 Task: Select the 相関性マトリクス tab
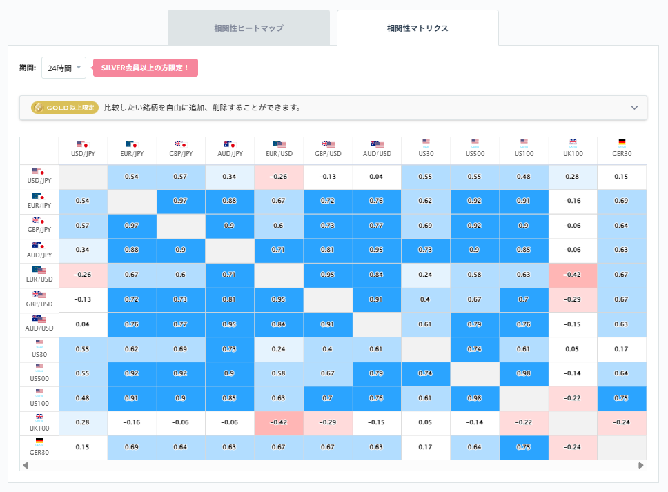[x=417, y=28]
